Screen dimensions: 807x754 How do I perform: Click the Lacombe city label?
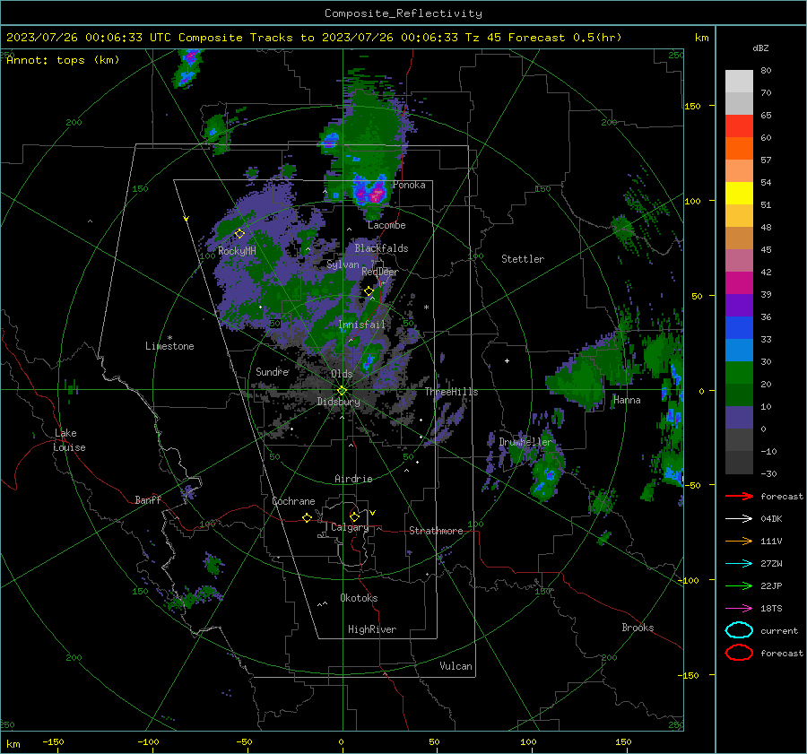[x=386, y=225]
